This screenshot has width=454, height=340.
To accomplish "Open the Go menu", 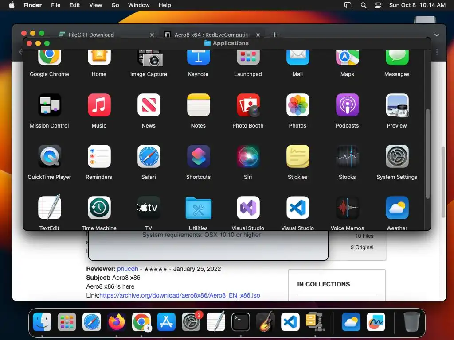I will click(115, 5).
